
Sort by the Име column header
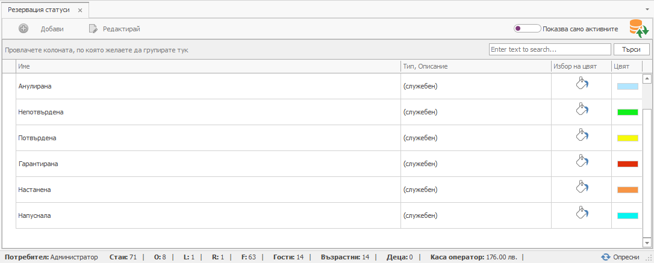208,66
